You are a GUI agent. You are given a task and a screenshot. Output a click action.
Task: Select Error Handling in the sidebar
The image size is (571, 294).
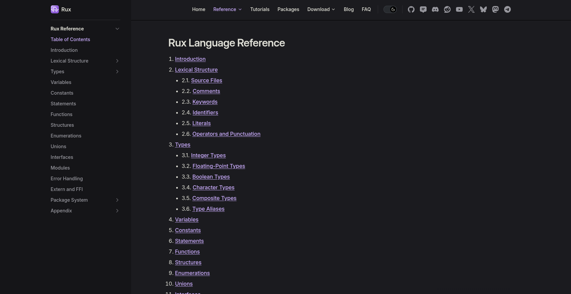pyautogui.click(x=67, y=179)
